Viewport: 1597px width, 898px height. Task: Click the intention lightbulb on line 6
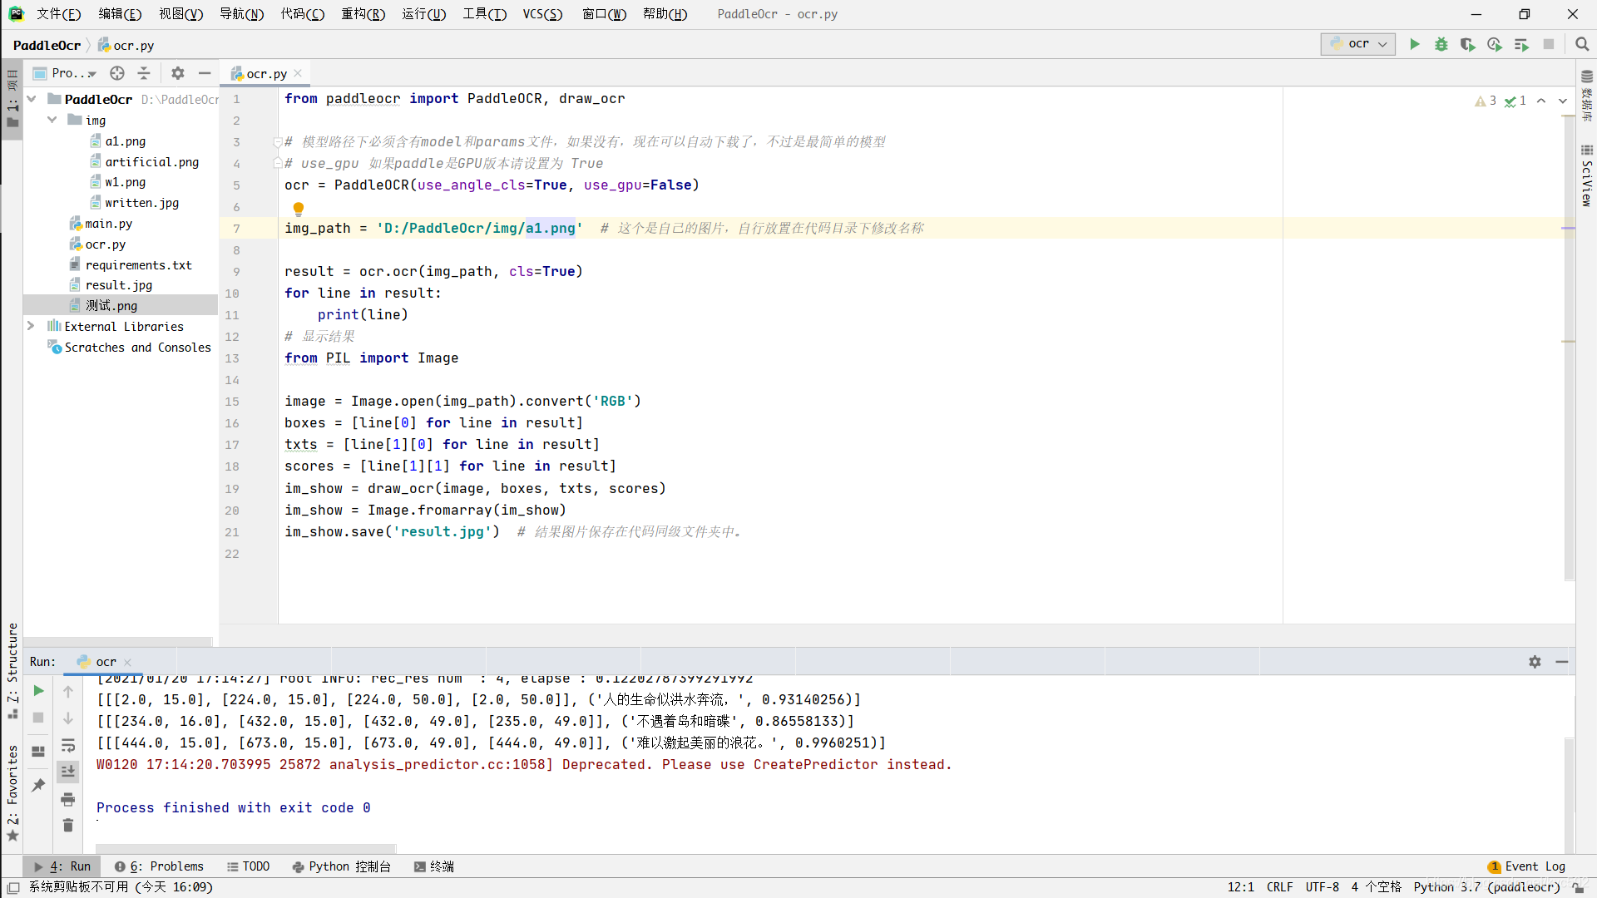[299, 208]
